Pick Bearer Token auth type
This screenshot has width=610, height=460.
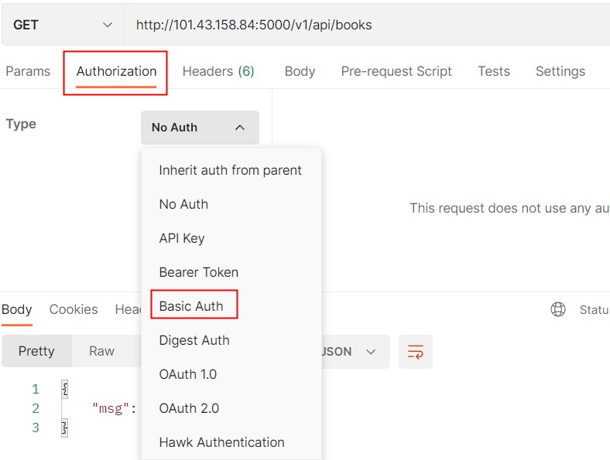[x=199, y=272]
